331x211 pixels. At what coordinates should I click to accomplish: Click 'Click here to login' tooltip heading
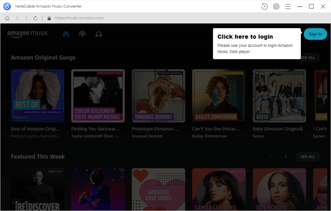245,37
